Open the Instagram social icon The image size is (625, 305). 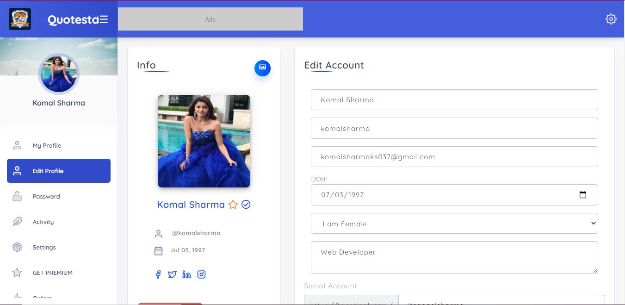point(201,274)
